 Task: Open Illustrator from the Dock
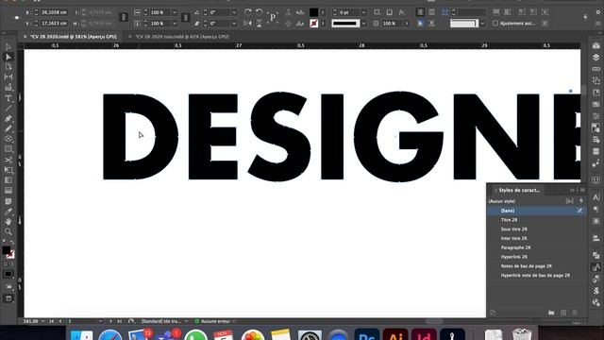coord(395,334)
